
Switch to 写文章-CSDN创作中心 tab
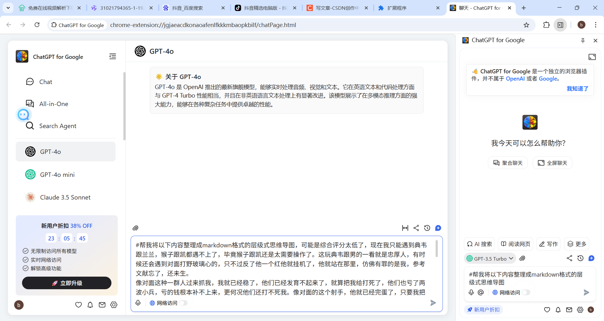tap(337, 8)
